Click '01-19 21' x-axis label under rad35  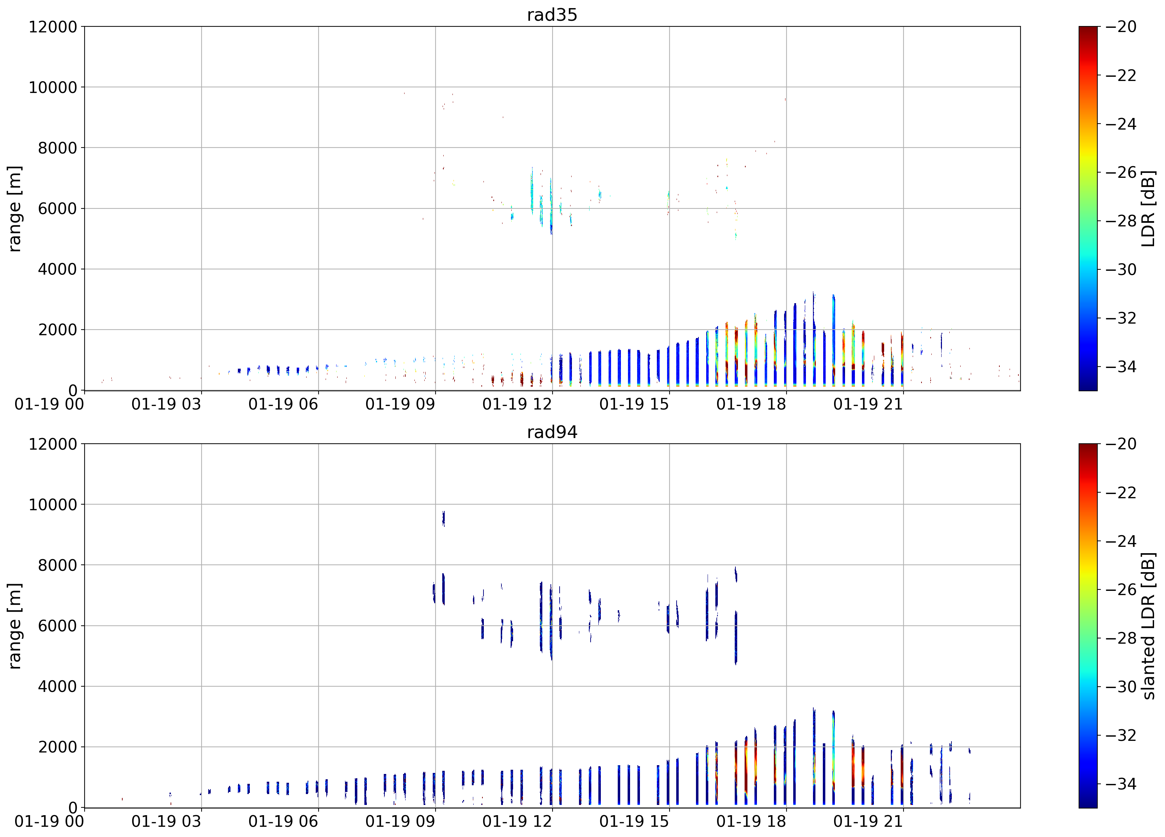pyautogui.click(x=868, y=404)
